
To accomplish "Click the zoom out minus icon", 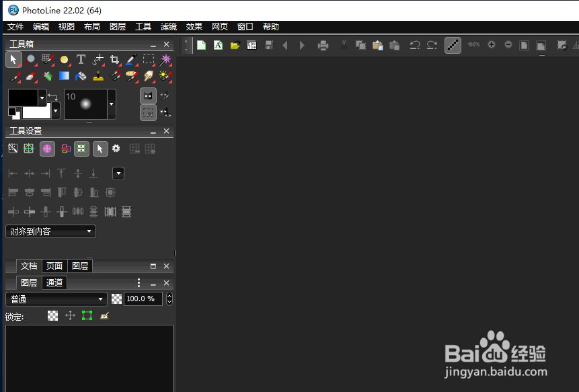I will click(x=508, y=44).
